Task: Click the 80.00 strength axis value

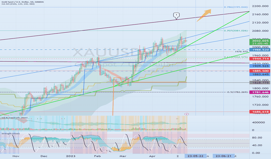Action: (257, 138)
